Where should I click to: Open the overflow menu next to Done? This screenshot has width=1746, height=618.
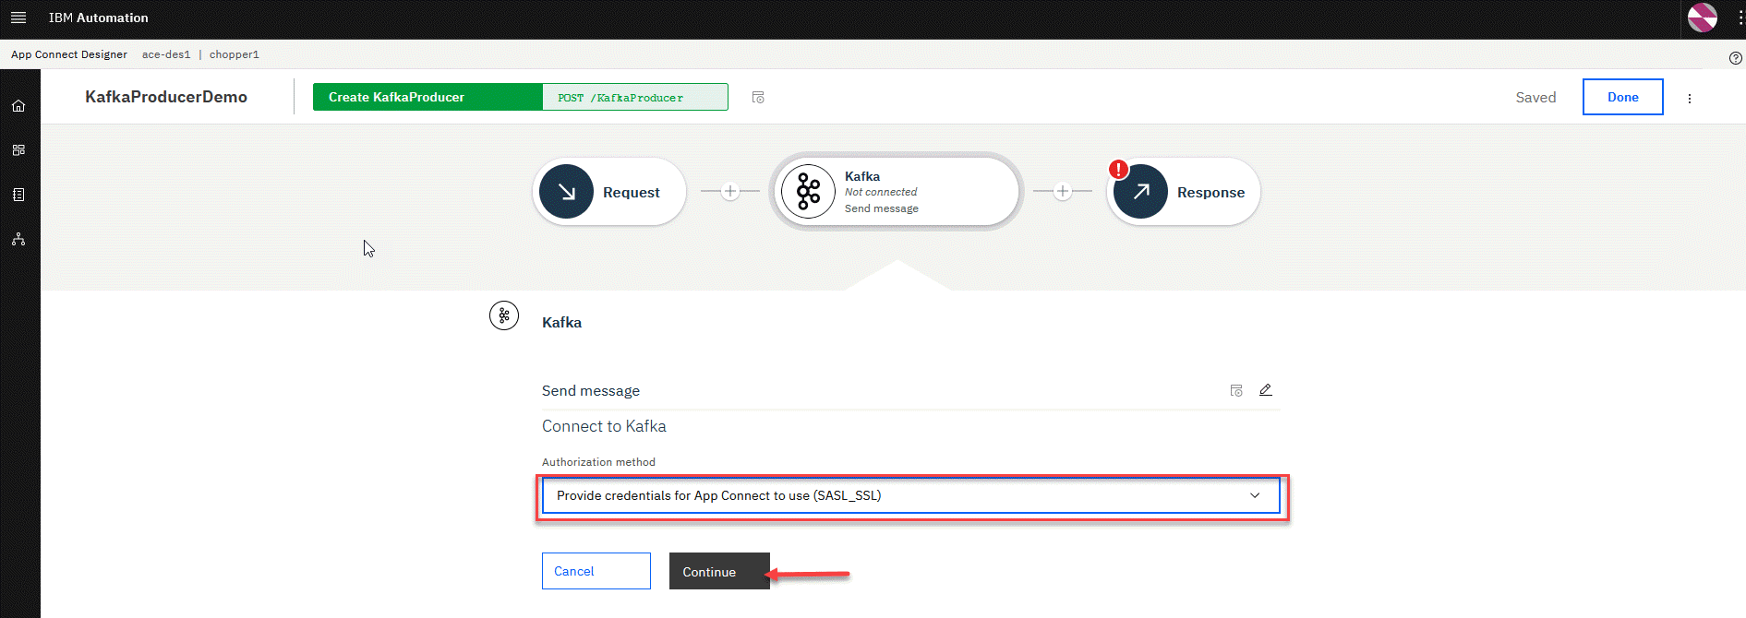click(1690, 99)
